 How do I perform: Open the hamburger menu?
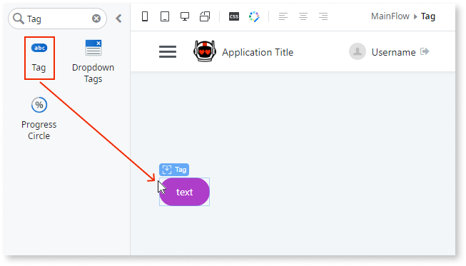(x=168, y=51)
